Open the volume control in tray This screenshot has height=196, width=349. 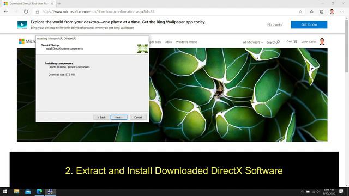[x=318, y=192]
